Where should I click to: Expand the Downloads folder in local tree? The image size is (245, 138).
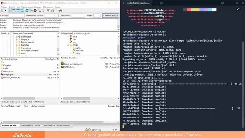16,37
